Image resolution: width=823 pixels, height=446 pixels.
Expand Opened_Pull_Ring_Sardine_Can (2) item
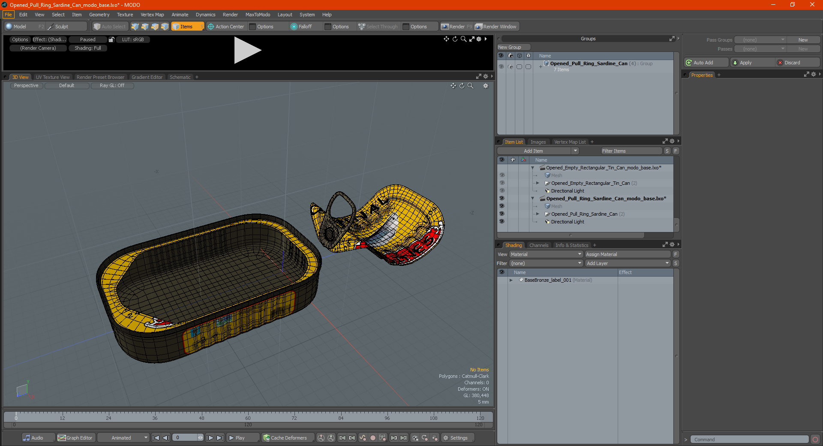pos(538,214)
